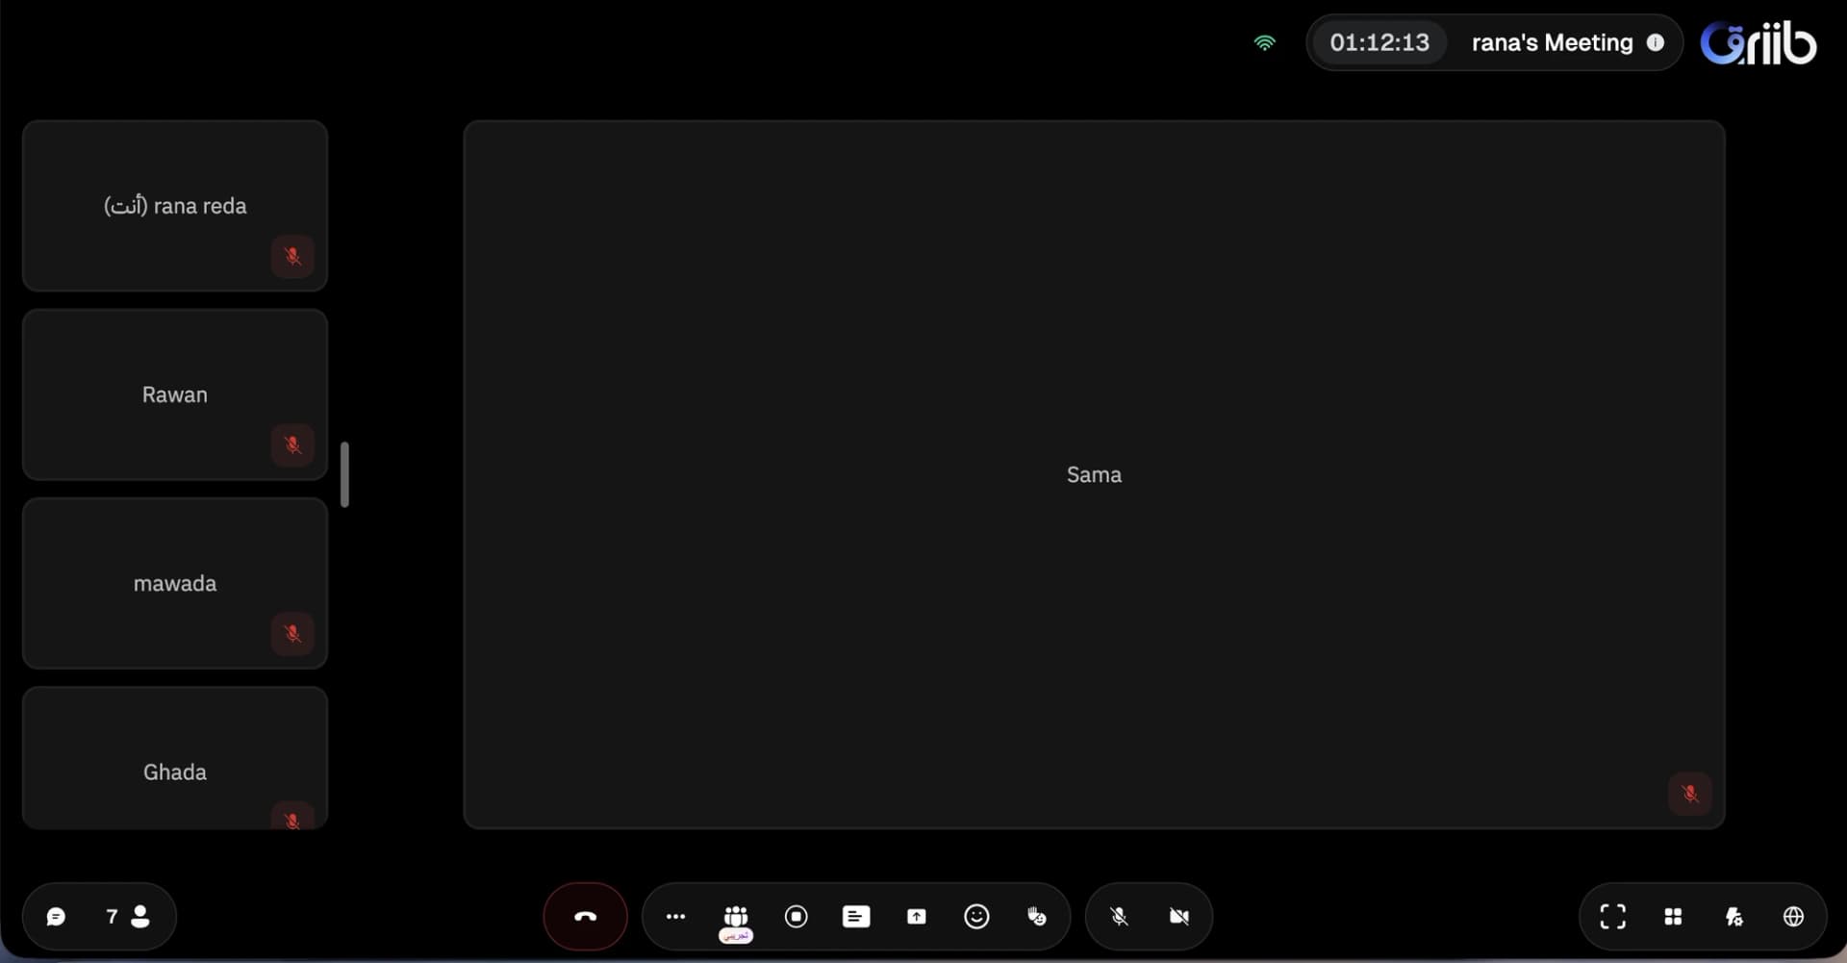Open the emoji reactions smiley icon

976,916
